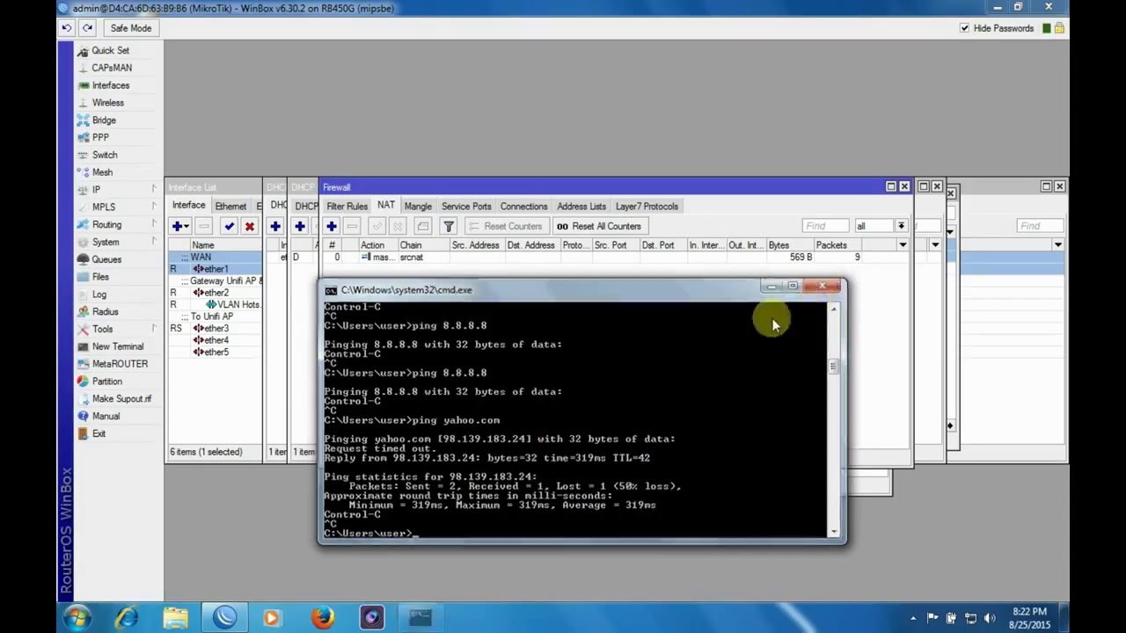Disable selected interface with red X

click(250, 227)
